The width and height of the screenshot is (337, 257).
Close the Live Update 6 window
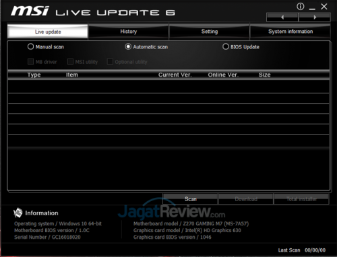(324, 7)
